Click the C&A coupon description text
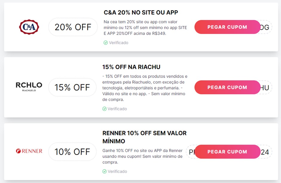This screenshot has height=183, width=281. pos(145,27)
